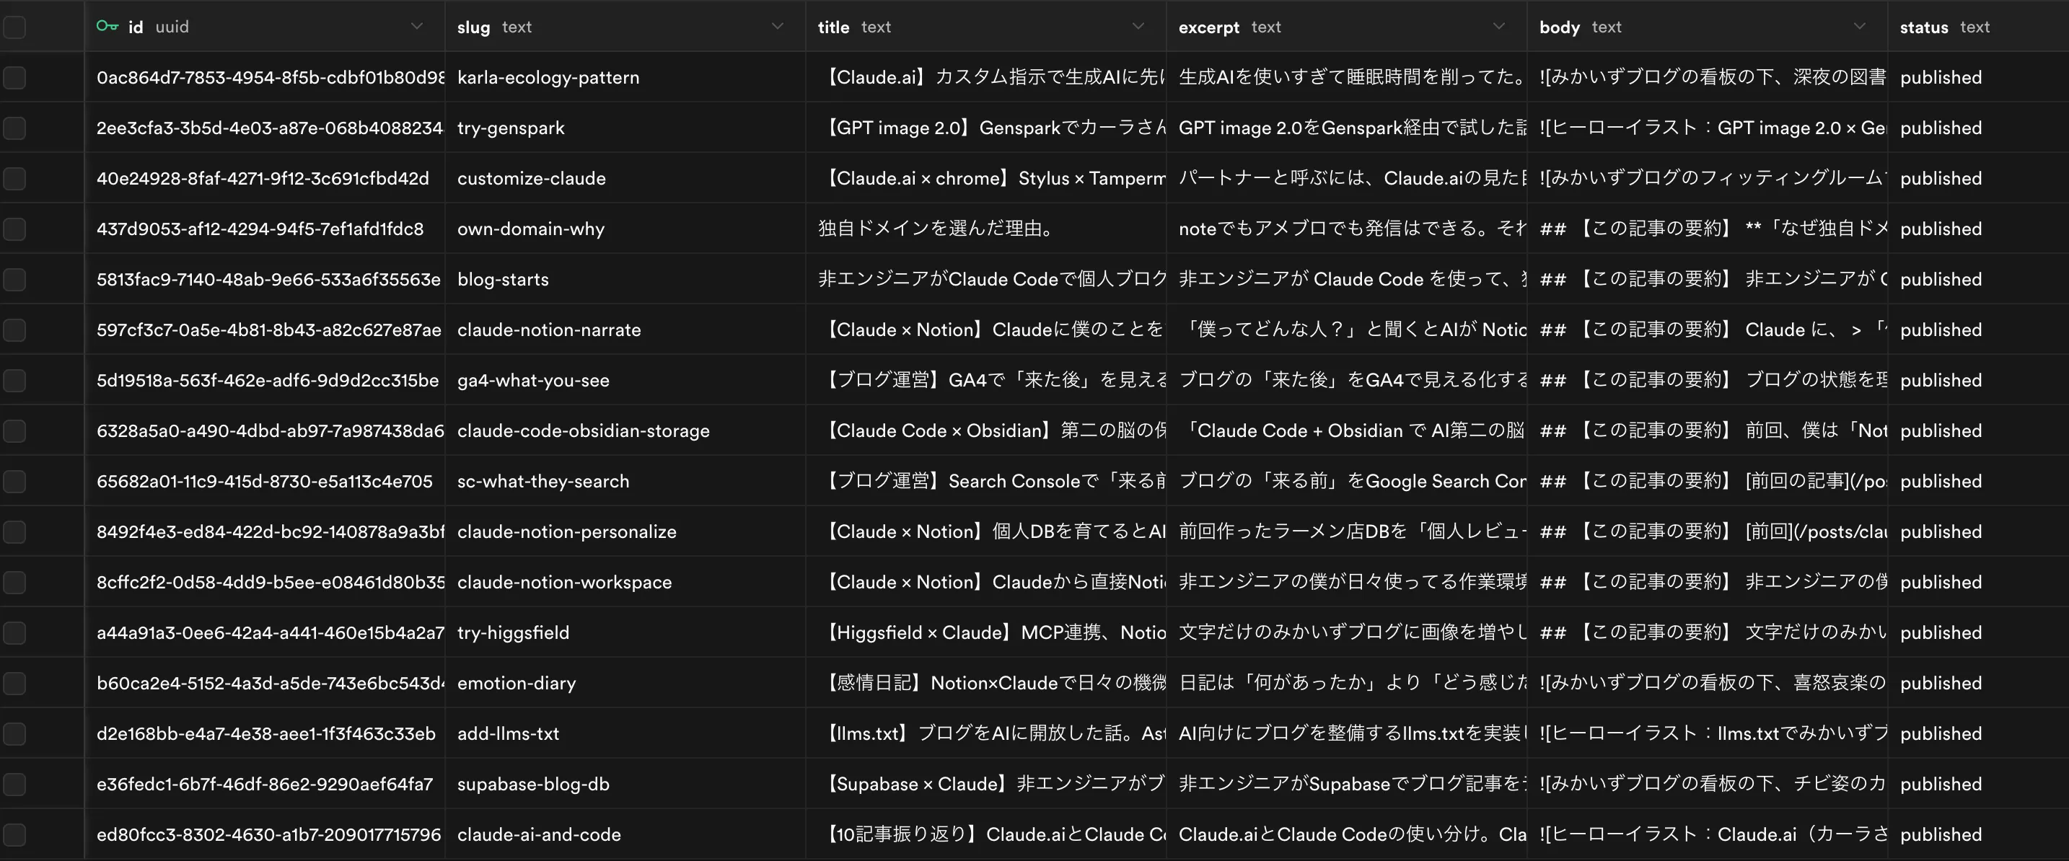The image size is (2069, 861).
Task: Click id cell 65682a01-11c9-415d
Action: [x=264, y=481]
